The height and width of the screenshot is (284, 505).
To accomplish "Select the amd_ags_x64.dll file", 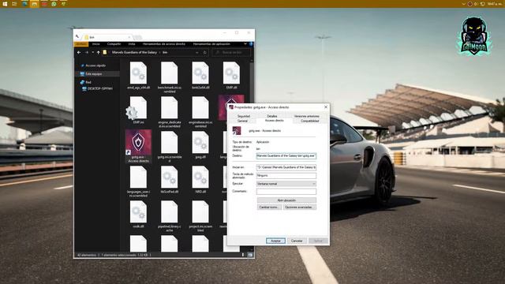I will pos(138,76).
